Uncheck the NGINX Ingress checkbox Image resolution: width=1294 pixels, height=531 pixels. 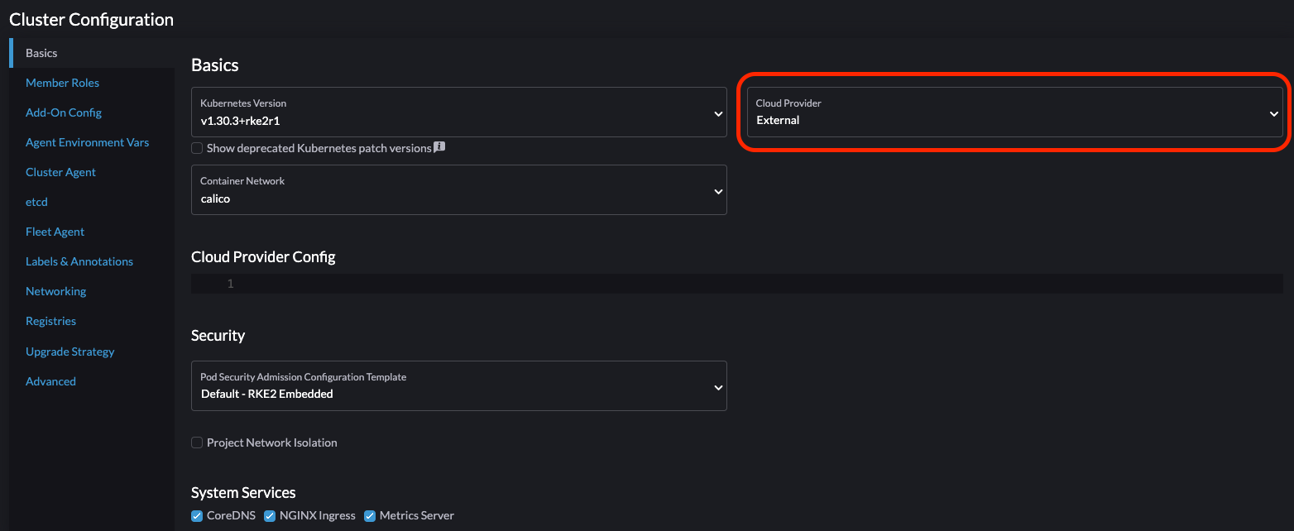click(x=270, y=516)
